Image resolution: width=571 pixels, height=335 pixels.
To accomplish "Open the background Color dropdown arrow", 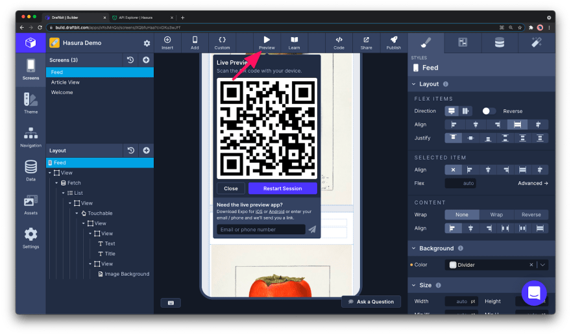I will click(x=542, y=265).
